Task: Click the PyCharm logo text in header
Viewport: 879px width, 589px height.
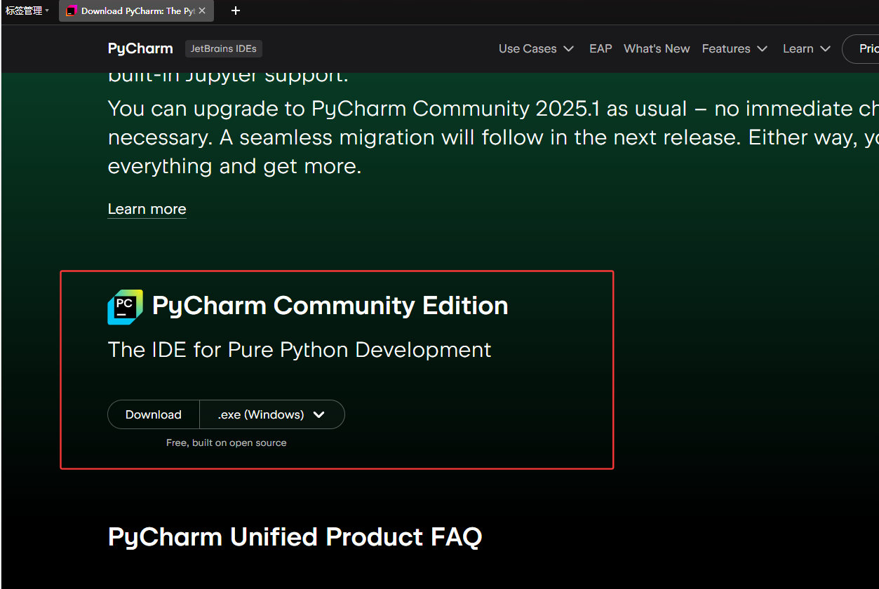Action: point(140,48)
